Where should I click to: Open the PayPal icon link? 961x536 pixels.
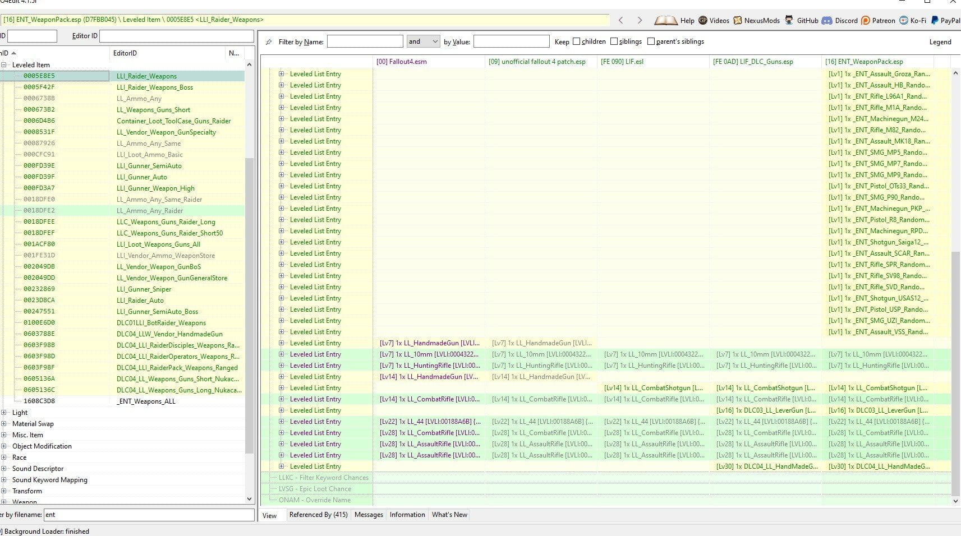tap(935, 20)
